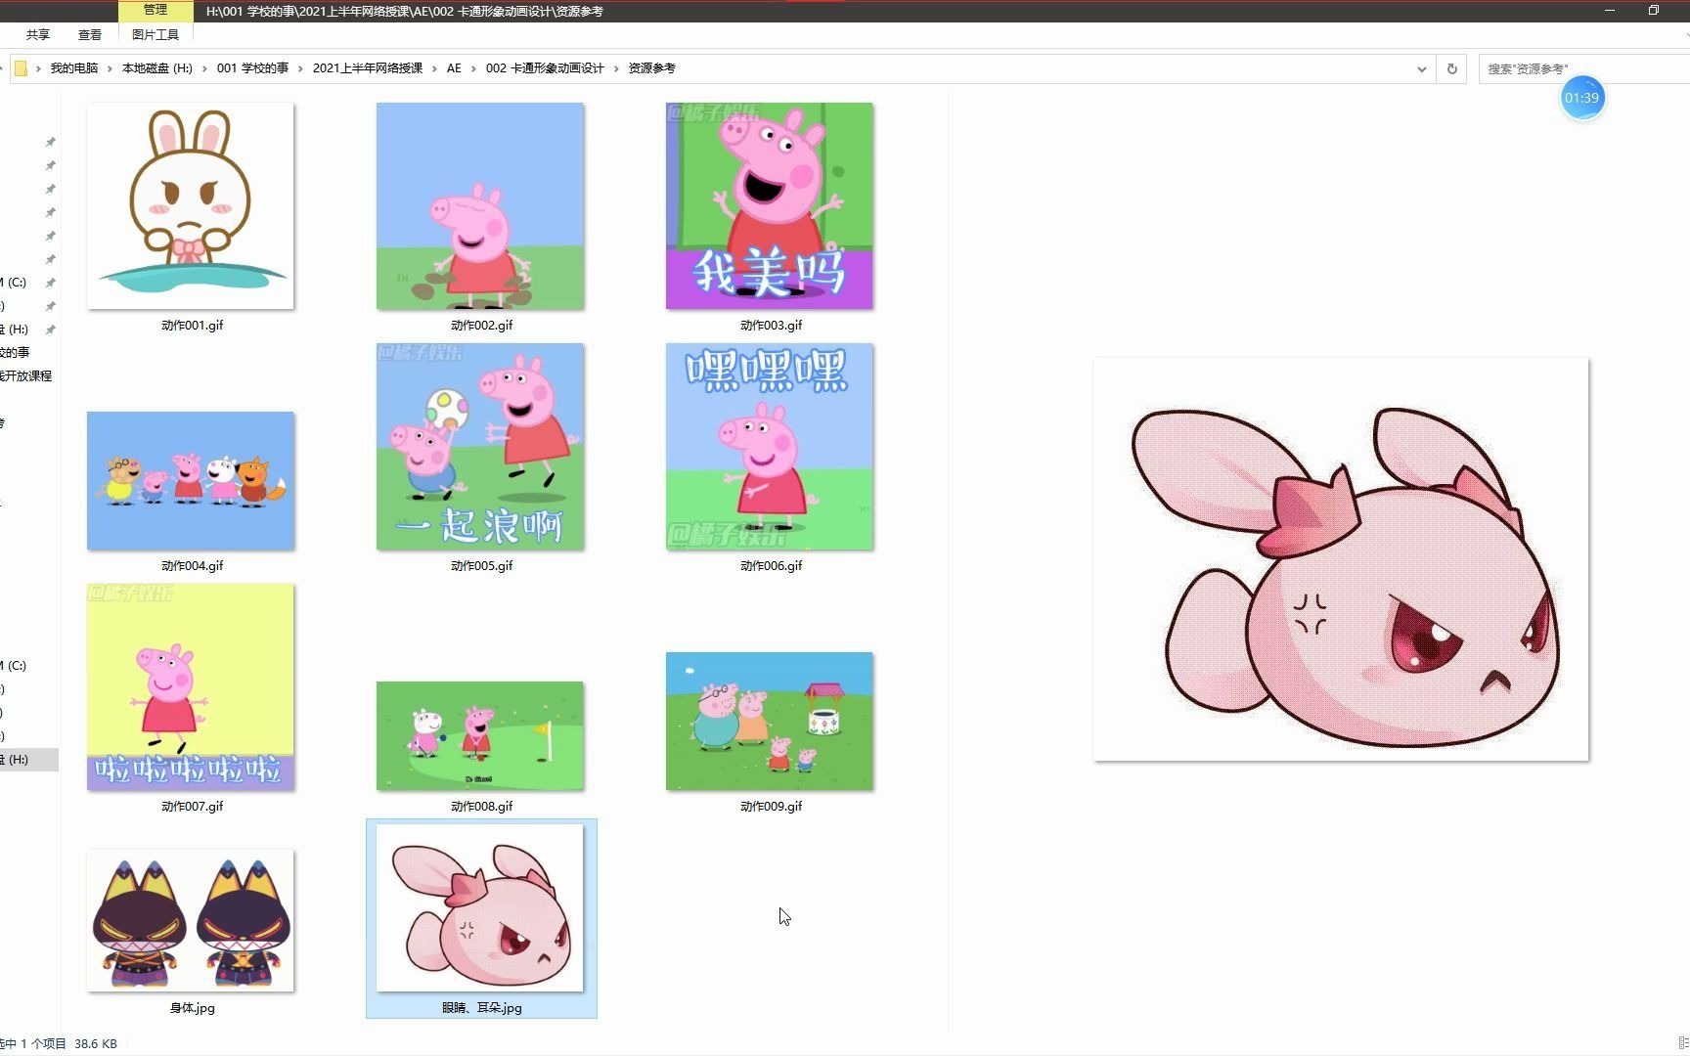
Task: Select the highlighted (H:) drive in sidebar
Action: tap(29, 760)
